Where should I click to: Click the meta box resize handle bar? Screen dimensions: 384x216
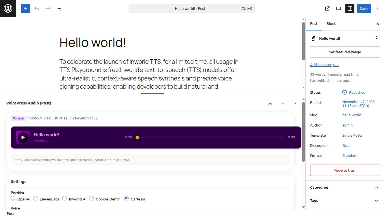click(x=153, y=93)
